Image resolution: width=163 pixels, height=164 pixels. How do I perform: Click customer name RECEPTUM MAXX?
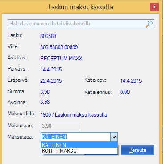pos(61,59)
